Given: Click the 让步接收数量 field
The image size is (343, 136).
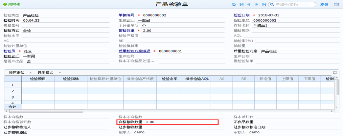Looking at the screenshot, I should [184, 127].
